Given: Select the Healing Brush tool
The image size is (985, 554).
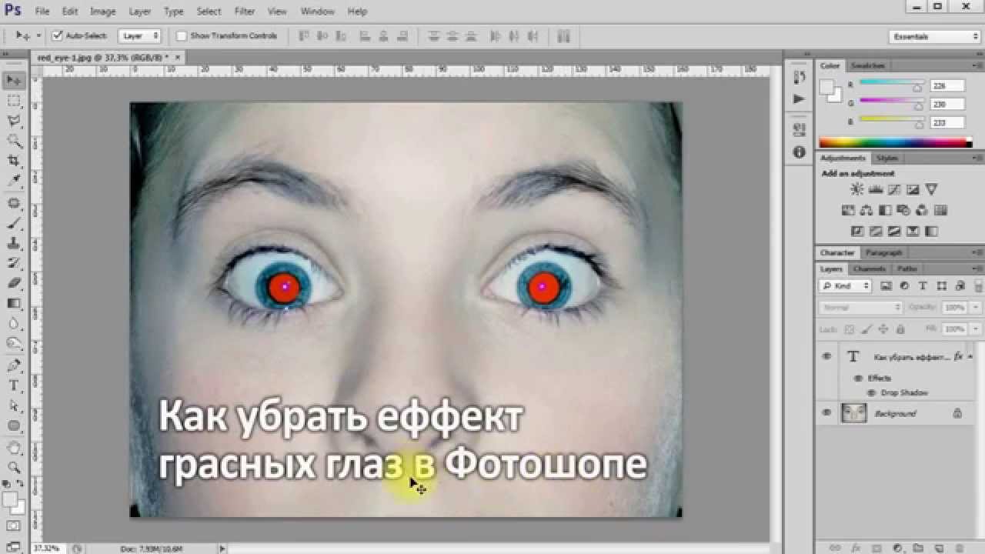Looking at the screenshot, I should click(x=14, y=203).
